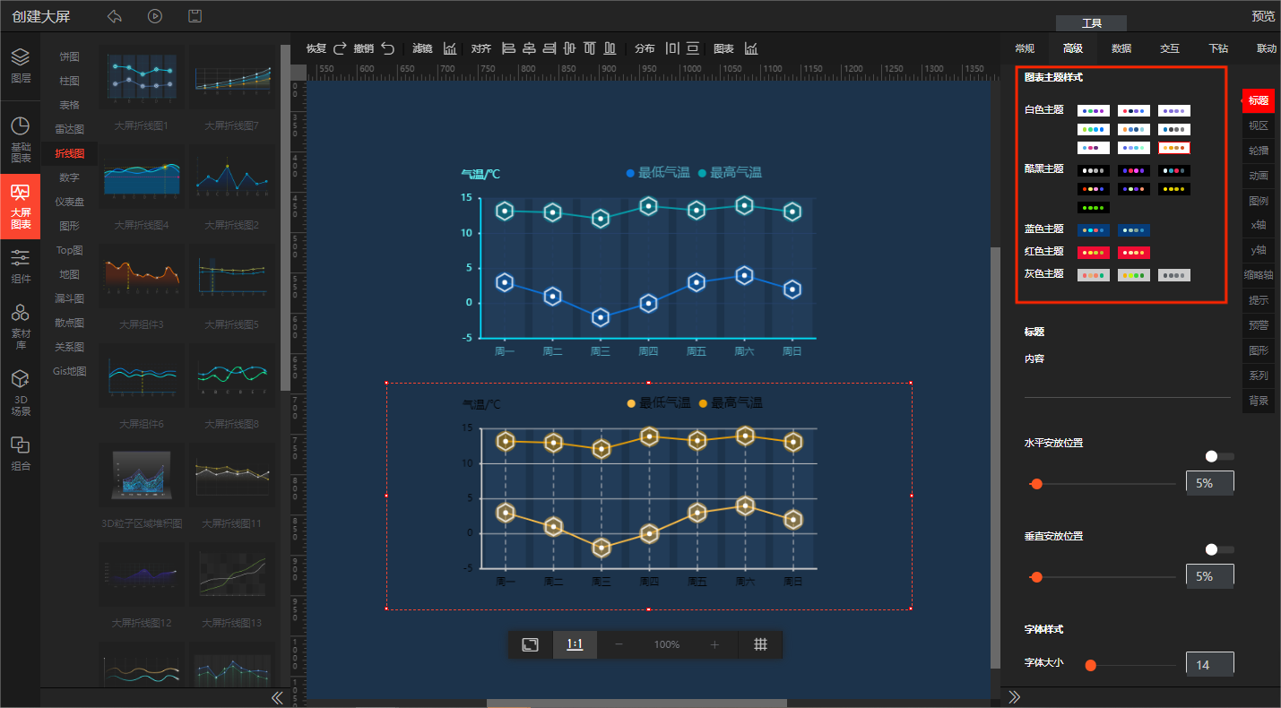Screen dimensions: 1281x708
Task: Align selected elements to the bottom edge
Action: click(x=610, y=48)
